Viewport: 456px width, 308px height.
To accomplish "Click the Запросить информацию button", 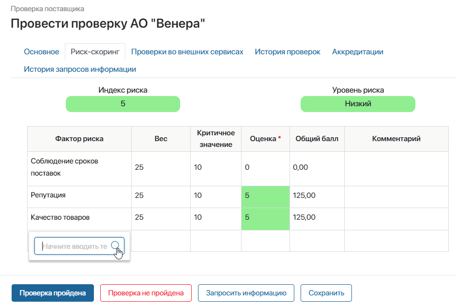I will point(246,293).
